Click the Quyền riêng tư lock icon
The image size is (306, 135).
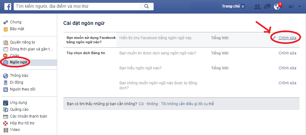(6, 42)
